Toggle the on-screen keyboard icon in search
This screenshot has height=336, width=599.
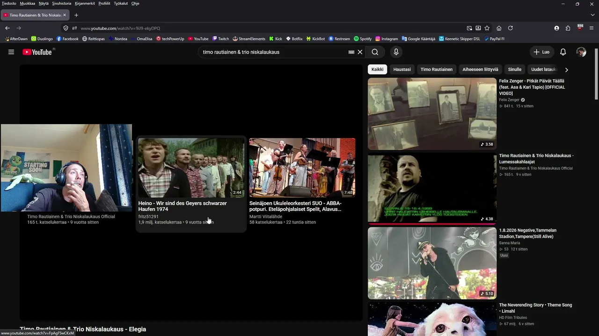point(351,52)
